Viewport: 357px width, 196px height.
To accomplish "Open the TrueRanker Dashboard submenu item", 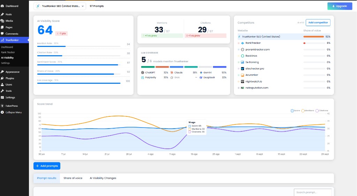I will (7, 47).
